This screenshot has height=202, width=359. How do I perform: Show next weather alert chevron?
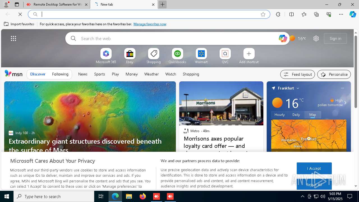coord(345,103)
